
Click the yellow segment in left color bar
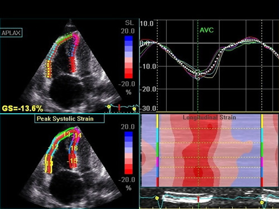tap(157, 121)
